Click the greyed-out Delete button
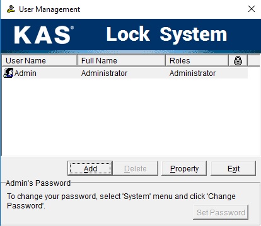This screenshot has width=261, height=226. coord(136,168)
